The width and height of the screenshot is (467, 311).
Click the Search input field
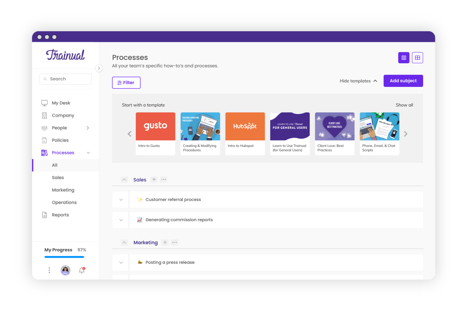(65, 78)
